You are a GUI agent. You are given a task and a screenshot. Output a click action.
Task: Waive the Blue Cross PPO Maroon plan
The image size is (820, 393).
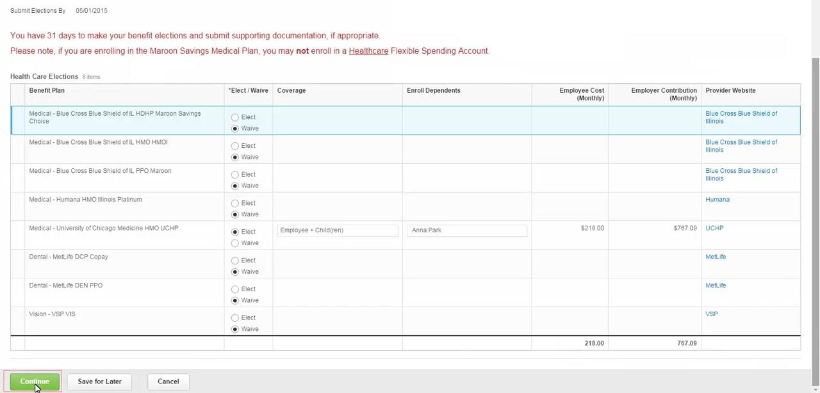235,186
